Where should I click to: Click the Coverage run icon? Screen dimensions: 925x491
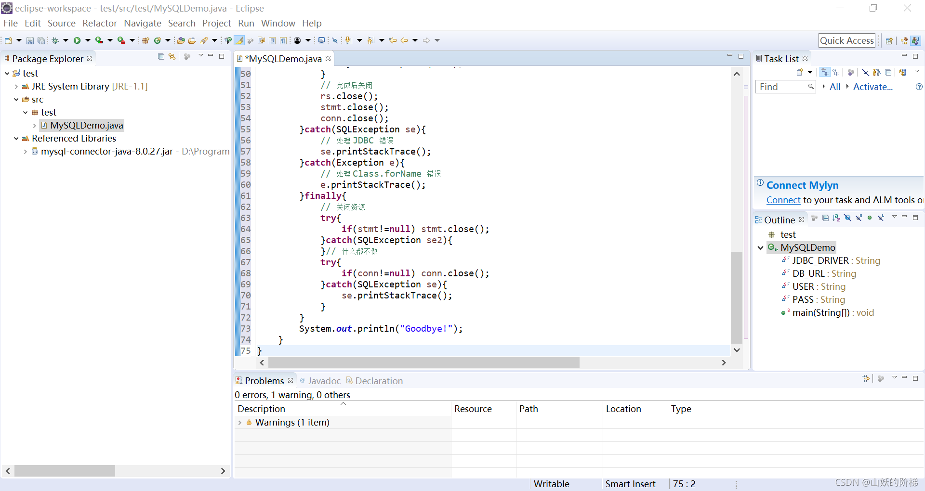click(99, 40)
